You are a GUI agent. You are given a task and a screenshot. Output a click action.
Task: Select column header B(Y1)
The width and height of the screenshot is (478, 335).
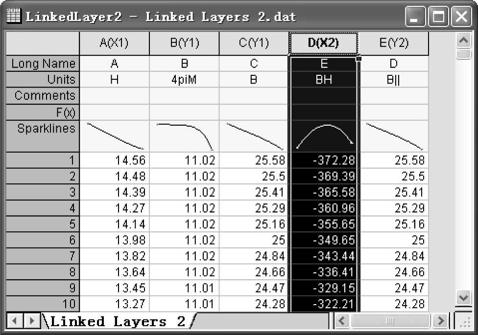[x=184, y=43]
